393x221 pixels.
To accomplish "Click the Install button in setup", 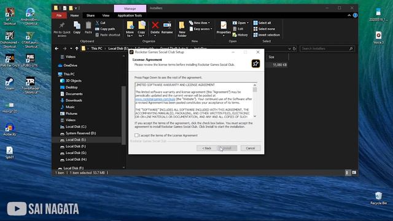I will pos(227,149).
